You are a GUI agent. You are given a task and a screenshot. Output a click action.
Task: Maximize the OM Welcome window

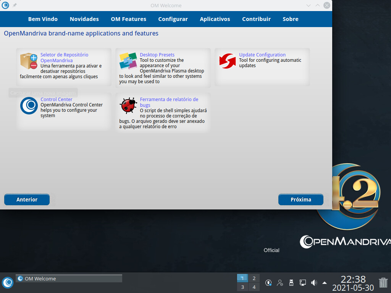(x=317, y=5)
